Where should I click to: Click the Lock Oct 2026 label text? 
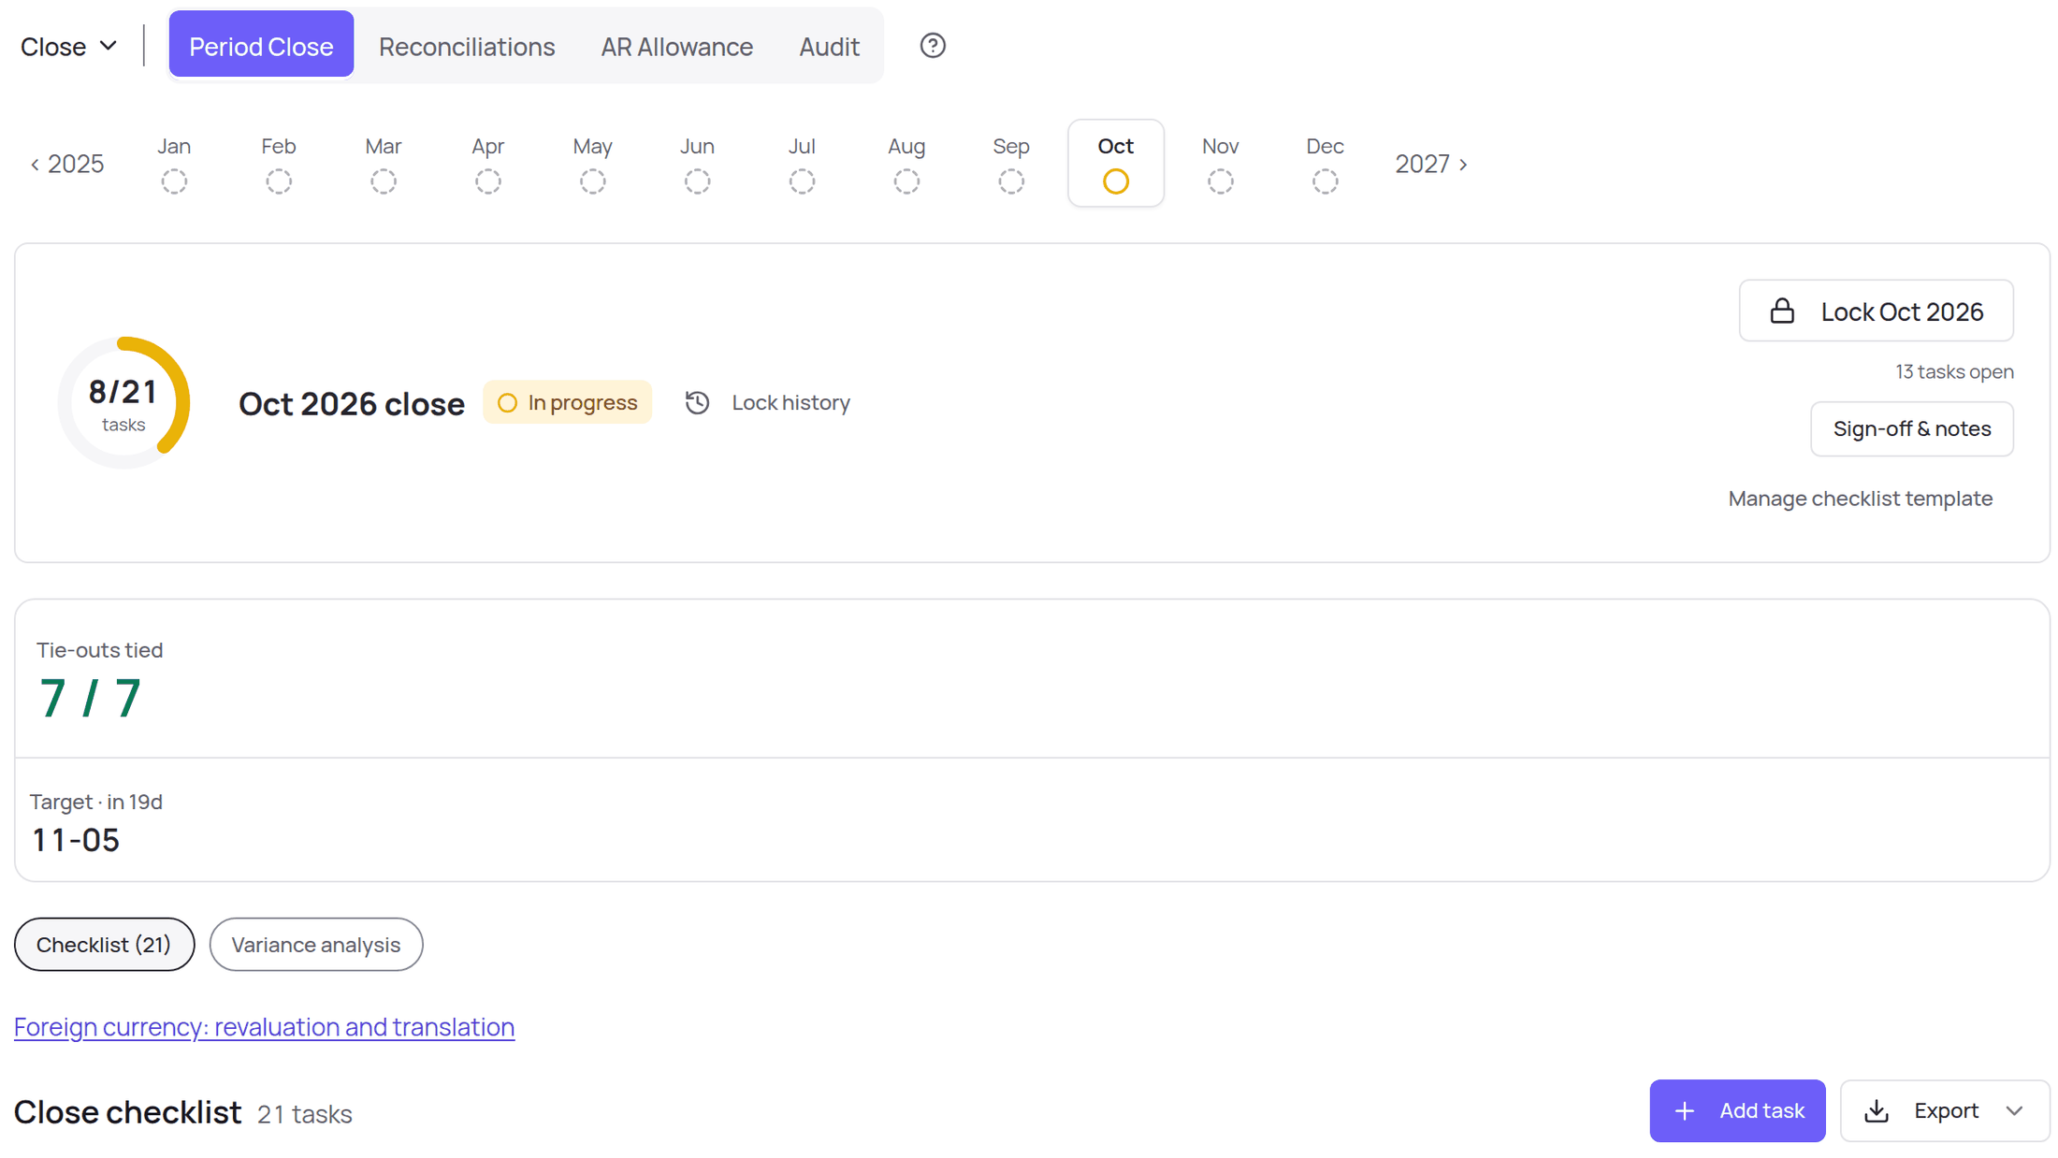click(x=1902, y=311)
